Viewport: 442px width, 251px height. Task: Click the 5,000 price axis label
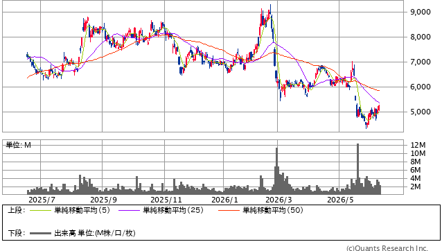click(421, 112)
